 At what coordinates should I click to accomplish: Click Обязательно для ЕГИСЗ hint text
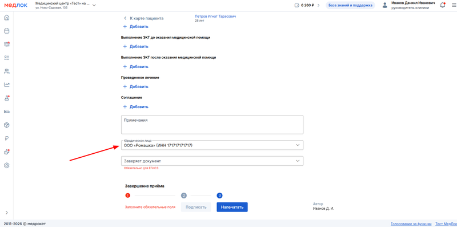(x=141, y=168)
